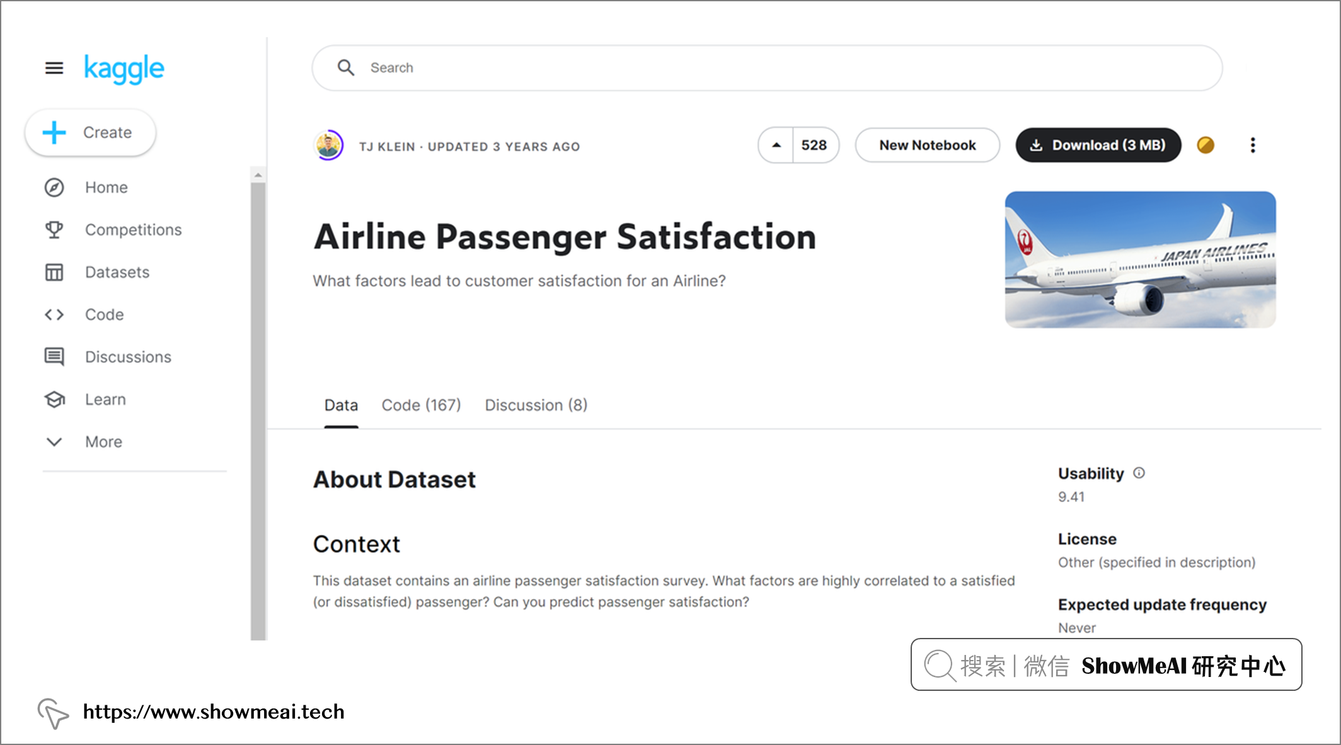Click the New Notebook button
The width and height of the screenshot is (1341, 745).
(924, 145)
